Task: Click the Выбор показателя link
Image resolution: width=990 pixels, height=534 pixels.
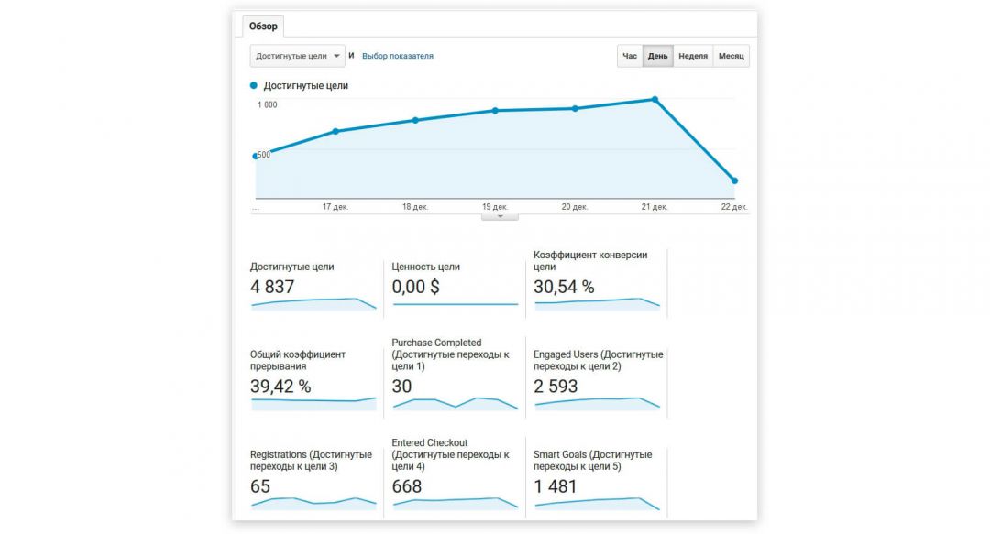Action: click(x=398, y=56)
